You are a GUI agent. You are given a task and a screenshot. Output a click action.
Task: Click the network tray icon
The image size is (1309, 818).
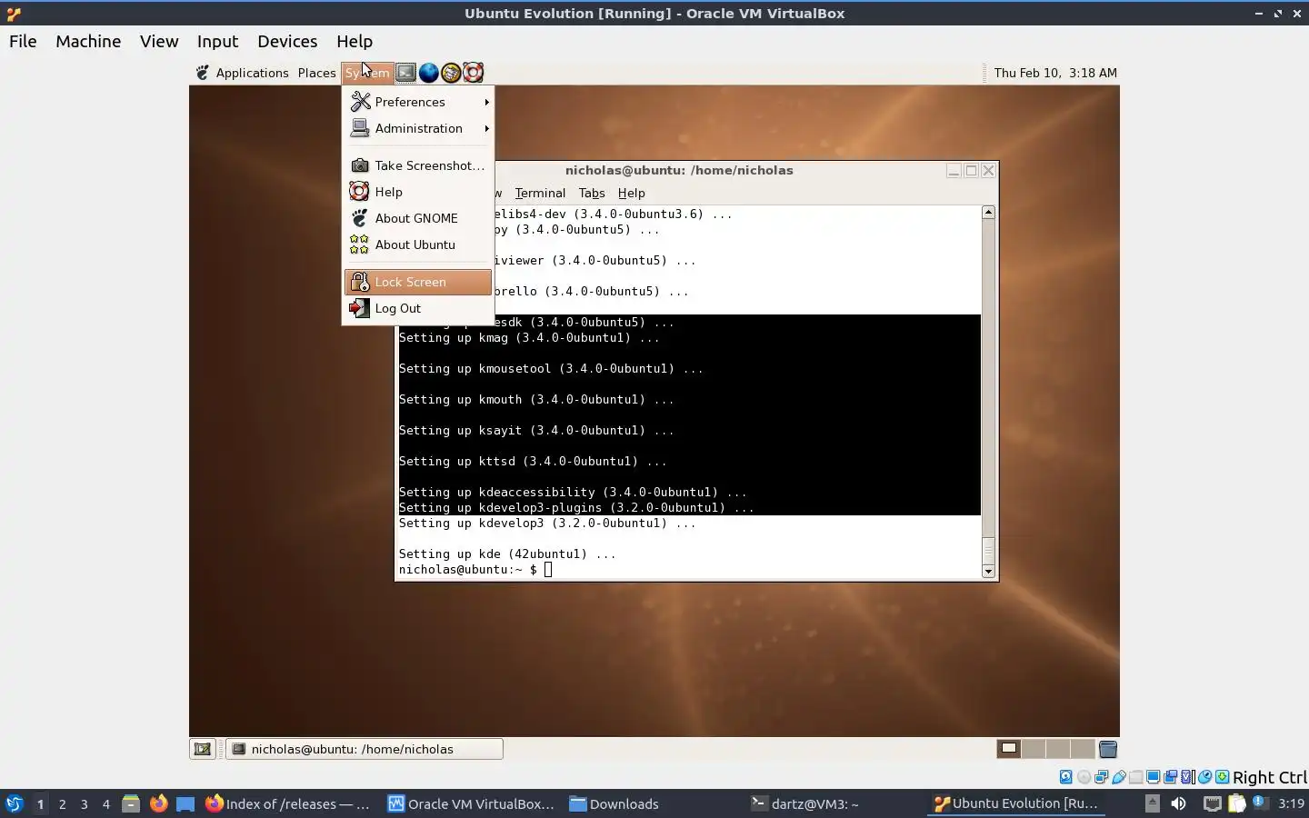coord(1212,803)
